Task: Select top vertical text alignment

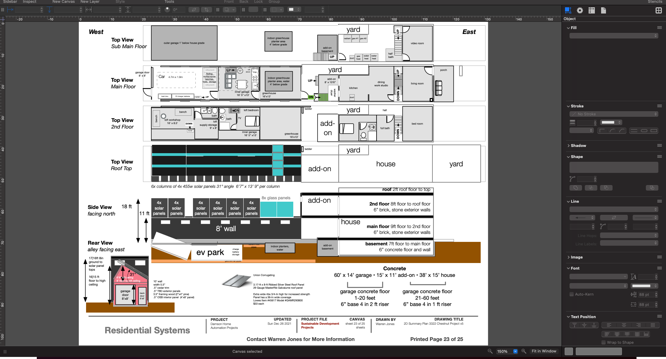Action: [574, 325]
